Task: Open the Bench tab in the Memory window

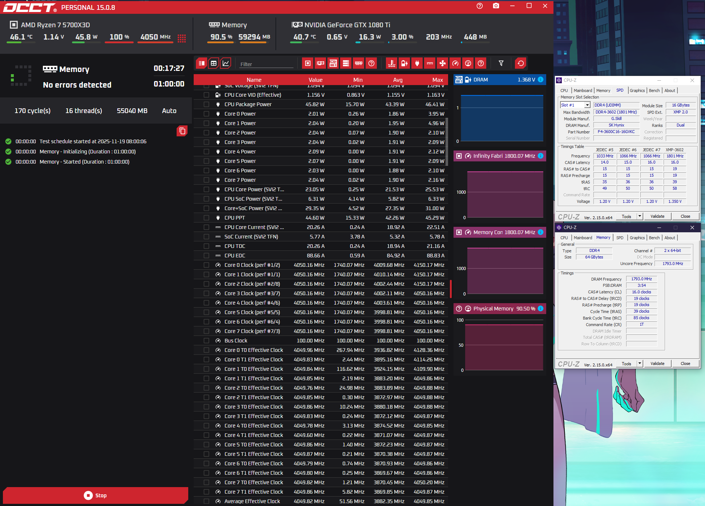Action: [654, 238]
